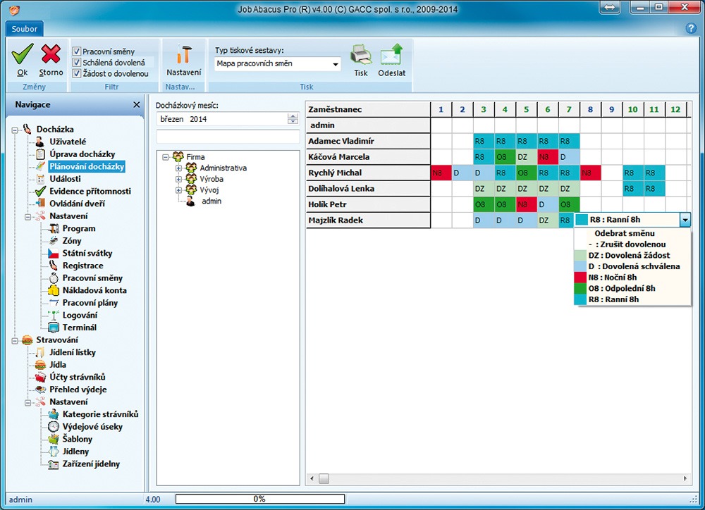This screenshot has width=705, height=510.
Task: Open Jídelní lístky item
Action: click(x=73, y=352)
